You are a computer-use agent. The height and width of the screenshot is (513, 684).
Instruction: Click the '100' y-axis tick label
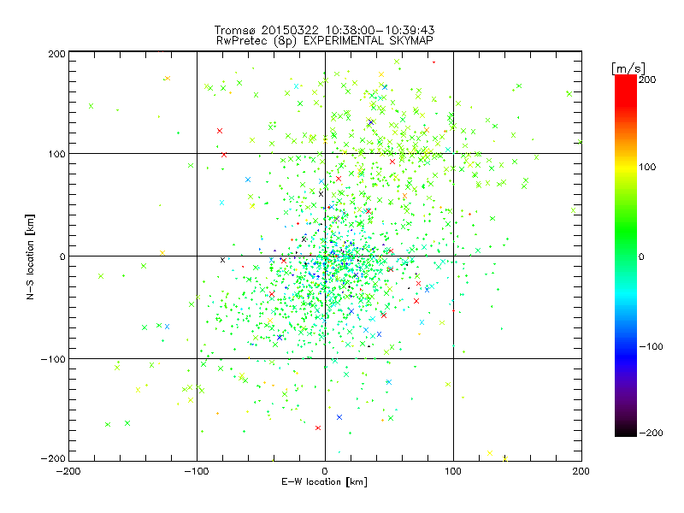click(x=56, y=154)
